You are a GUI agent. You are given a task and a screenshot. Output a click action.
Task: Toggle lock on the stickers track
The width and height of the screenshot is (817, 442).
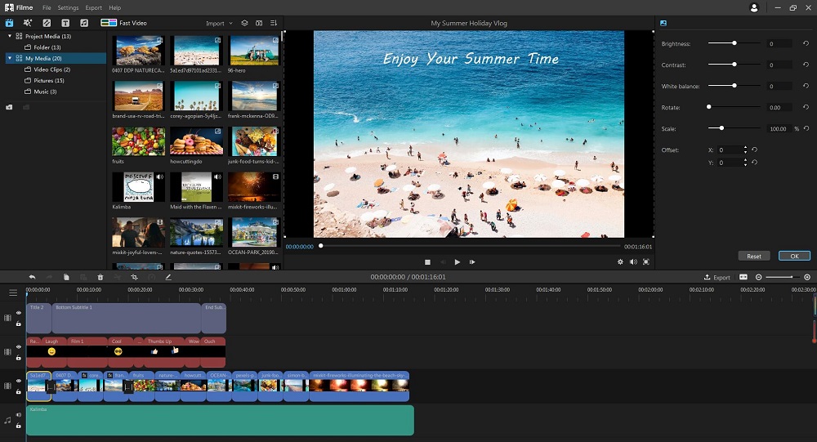click(19, 358)
